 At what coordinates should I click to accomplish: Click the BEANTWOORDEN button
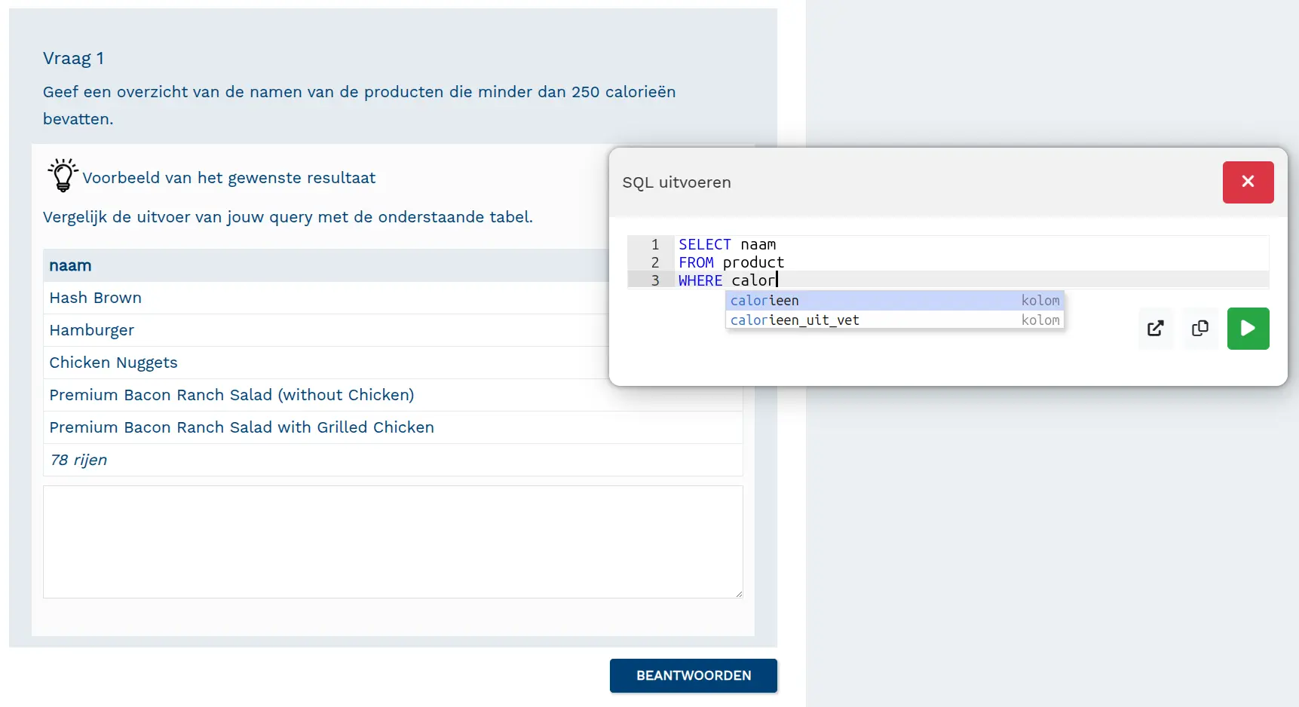click(x=693, y=675)
